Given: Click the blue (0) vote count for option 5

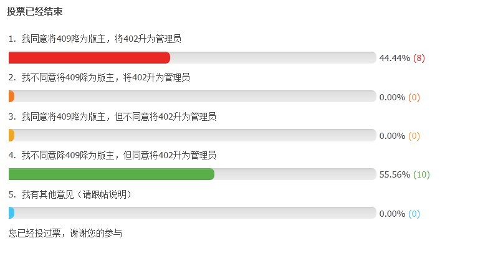Looking at the screenshot, I should pos(414,214).
